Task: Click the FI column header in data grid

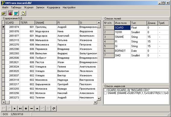Action: [x=68, y=23]
